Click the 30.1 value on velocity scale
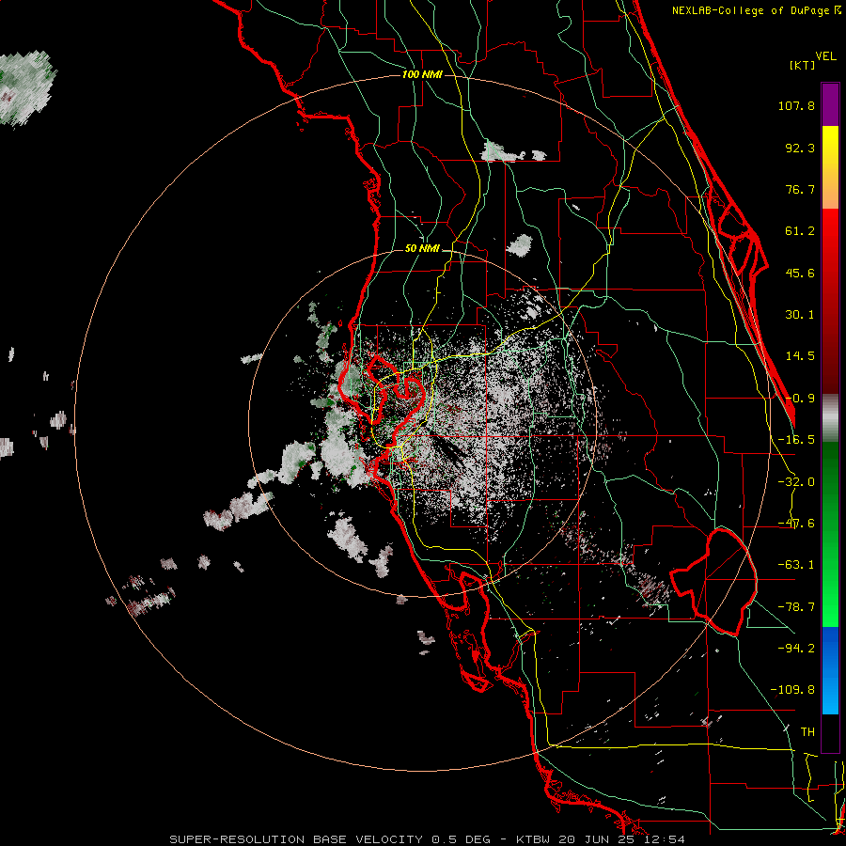846x846 pixels. 800,315
